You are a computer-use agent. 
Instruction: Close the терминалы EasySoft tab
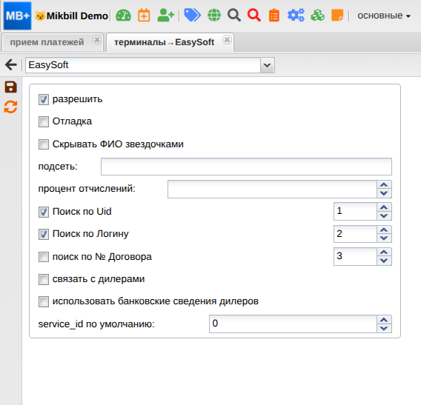pos(227,40)
